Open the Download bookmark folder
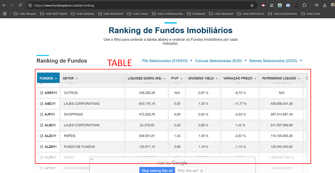 (196, 14)
